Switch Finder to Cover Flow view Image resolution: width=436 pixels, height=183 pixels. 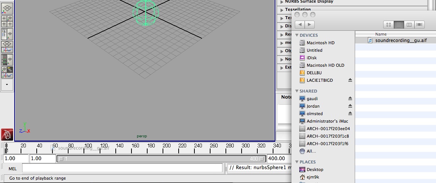(419, 25)
